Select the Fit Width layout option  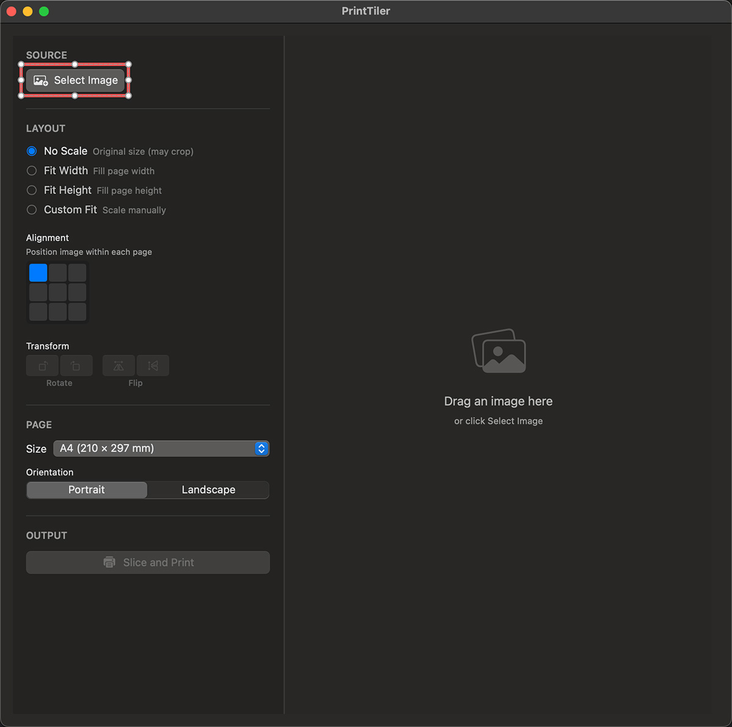32,171
